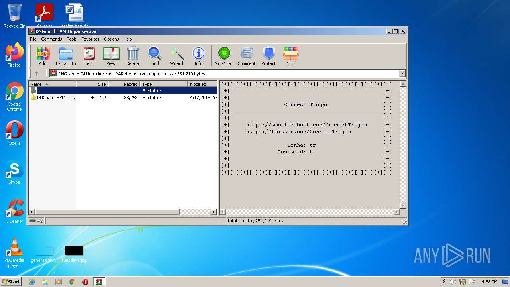Click the 88,768 packed value
The height and width of the screenshot is (287, 510).
131,98
